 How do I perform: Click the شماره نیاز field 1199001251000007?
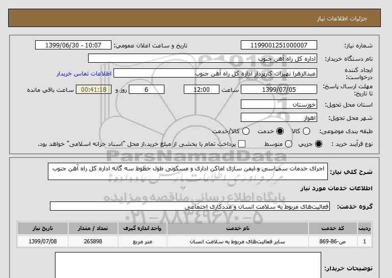pyautogui.click(x=279, y=45)
